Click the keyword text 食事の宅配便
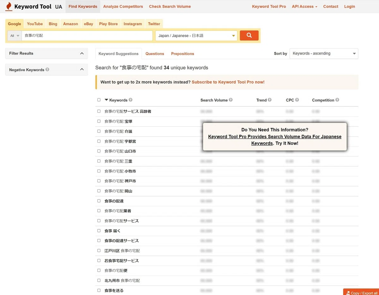Image resolution: width=379 pixels, height=295 pixels. (116, 270)
